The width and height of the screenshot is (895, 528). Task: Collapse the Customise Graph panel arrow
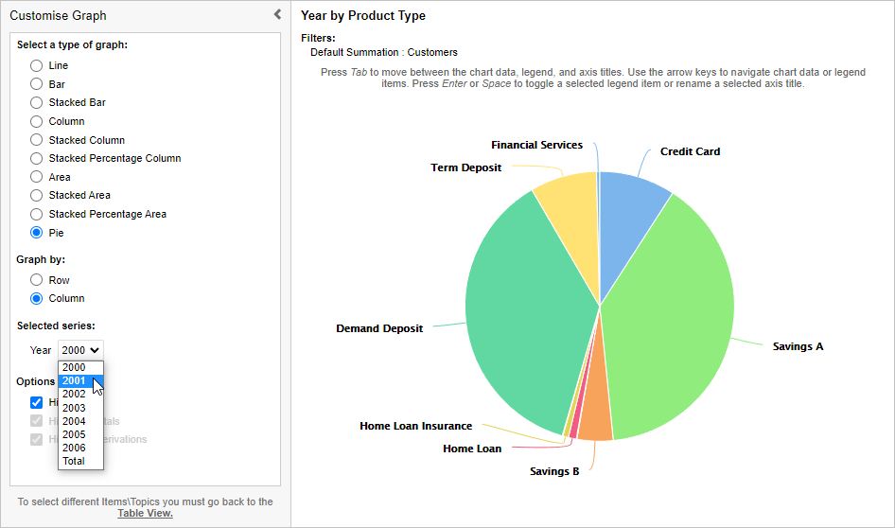(x=277, y=14)
